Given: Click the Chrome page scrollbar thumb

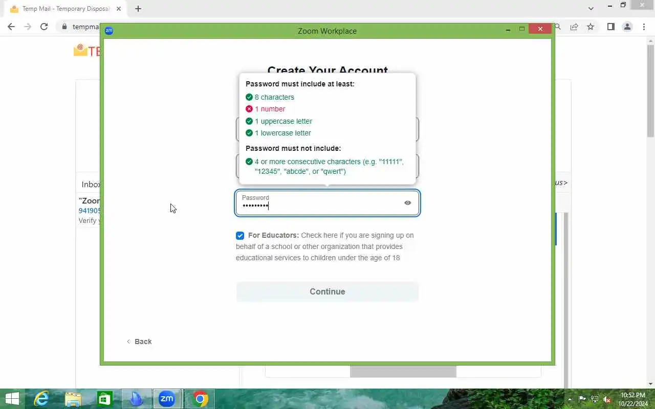Looking at the screenshot, I should click(x=651, y=91).
